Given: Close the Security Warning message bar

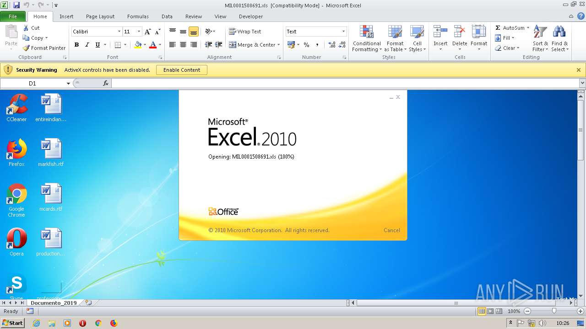Looking at the screenshot, I should [579, 70].
